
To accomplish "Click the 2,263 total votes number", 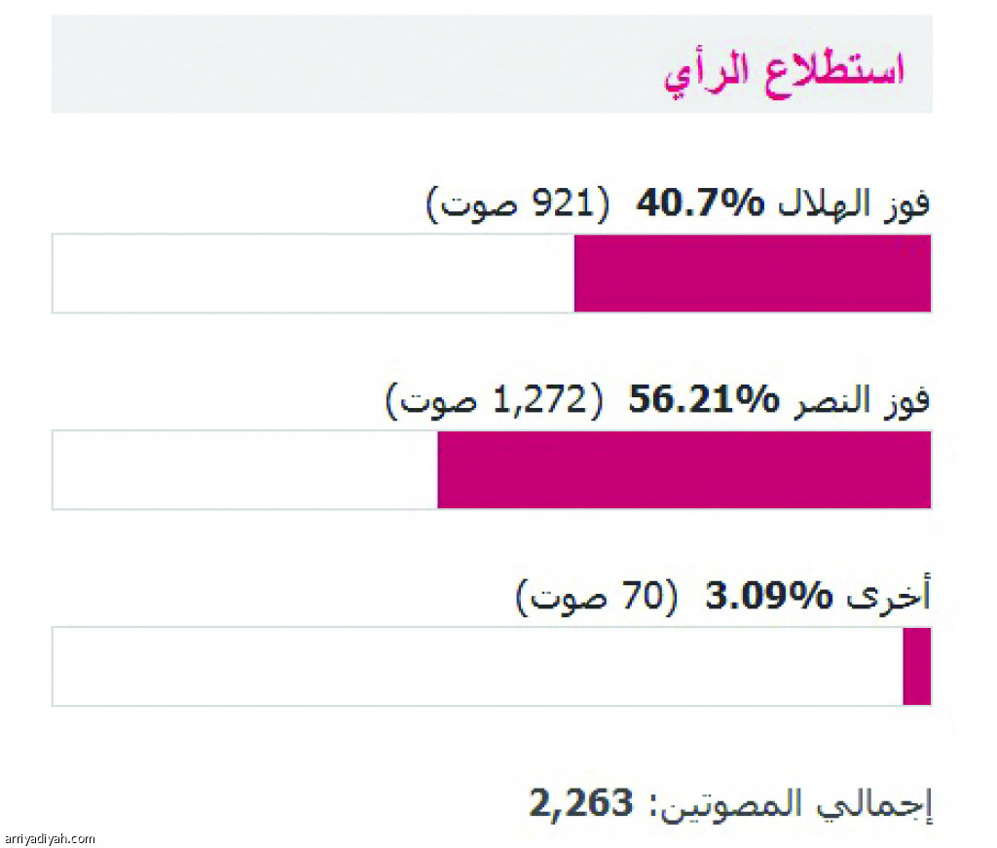I will click(x=582, y=803).
